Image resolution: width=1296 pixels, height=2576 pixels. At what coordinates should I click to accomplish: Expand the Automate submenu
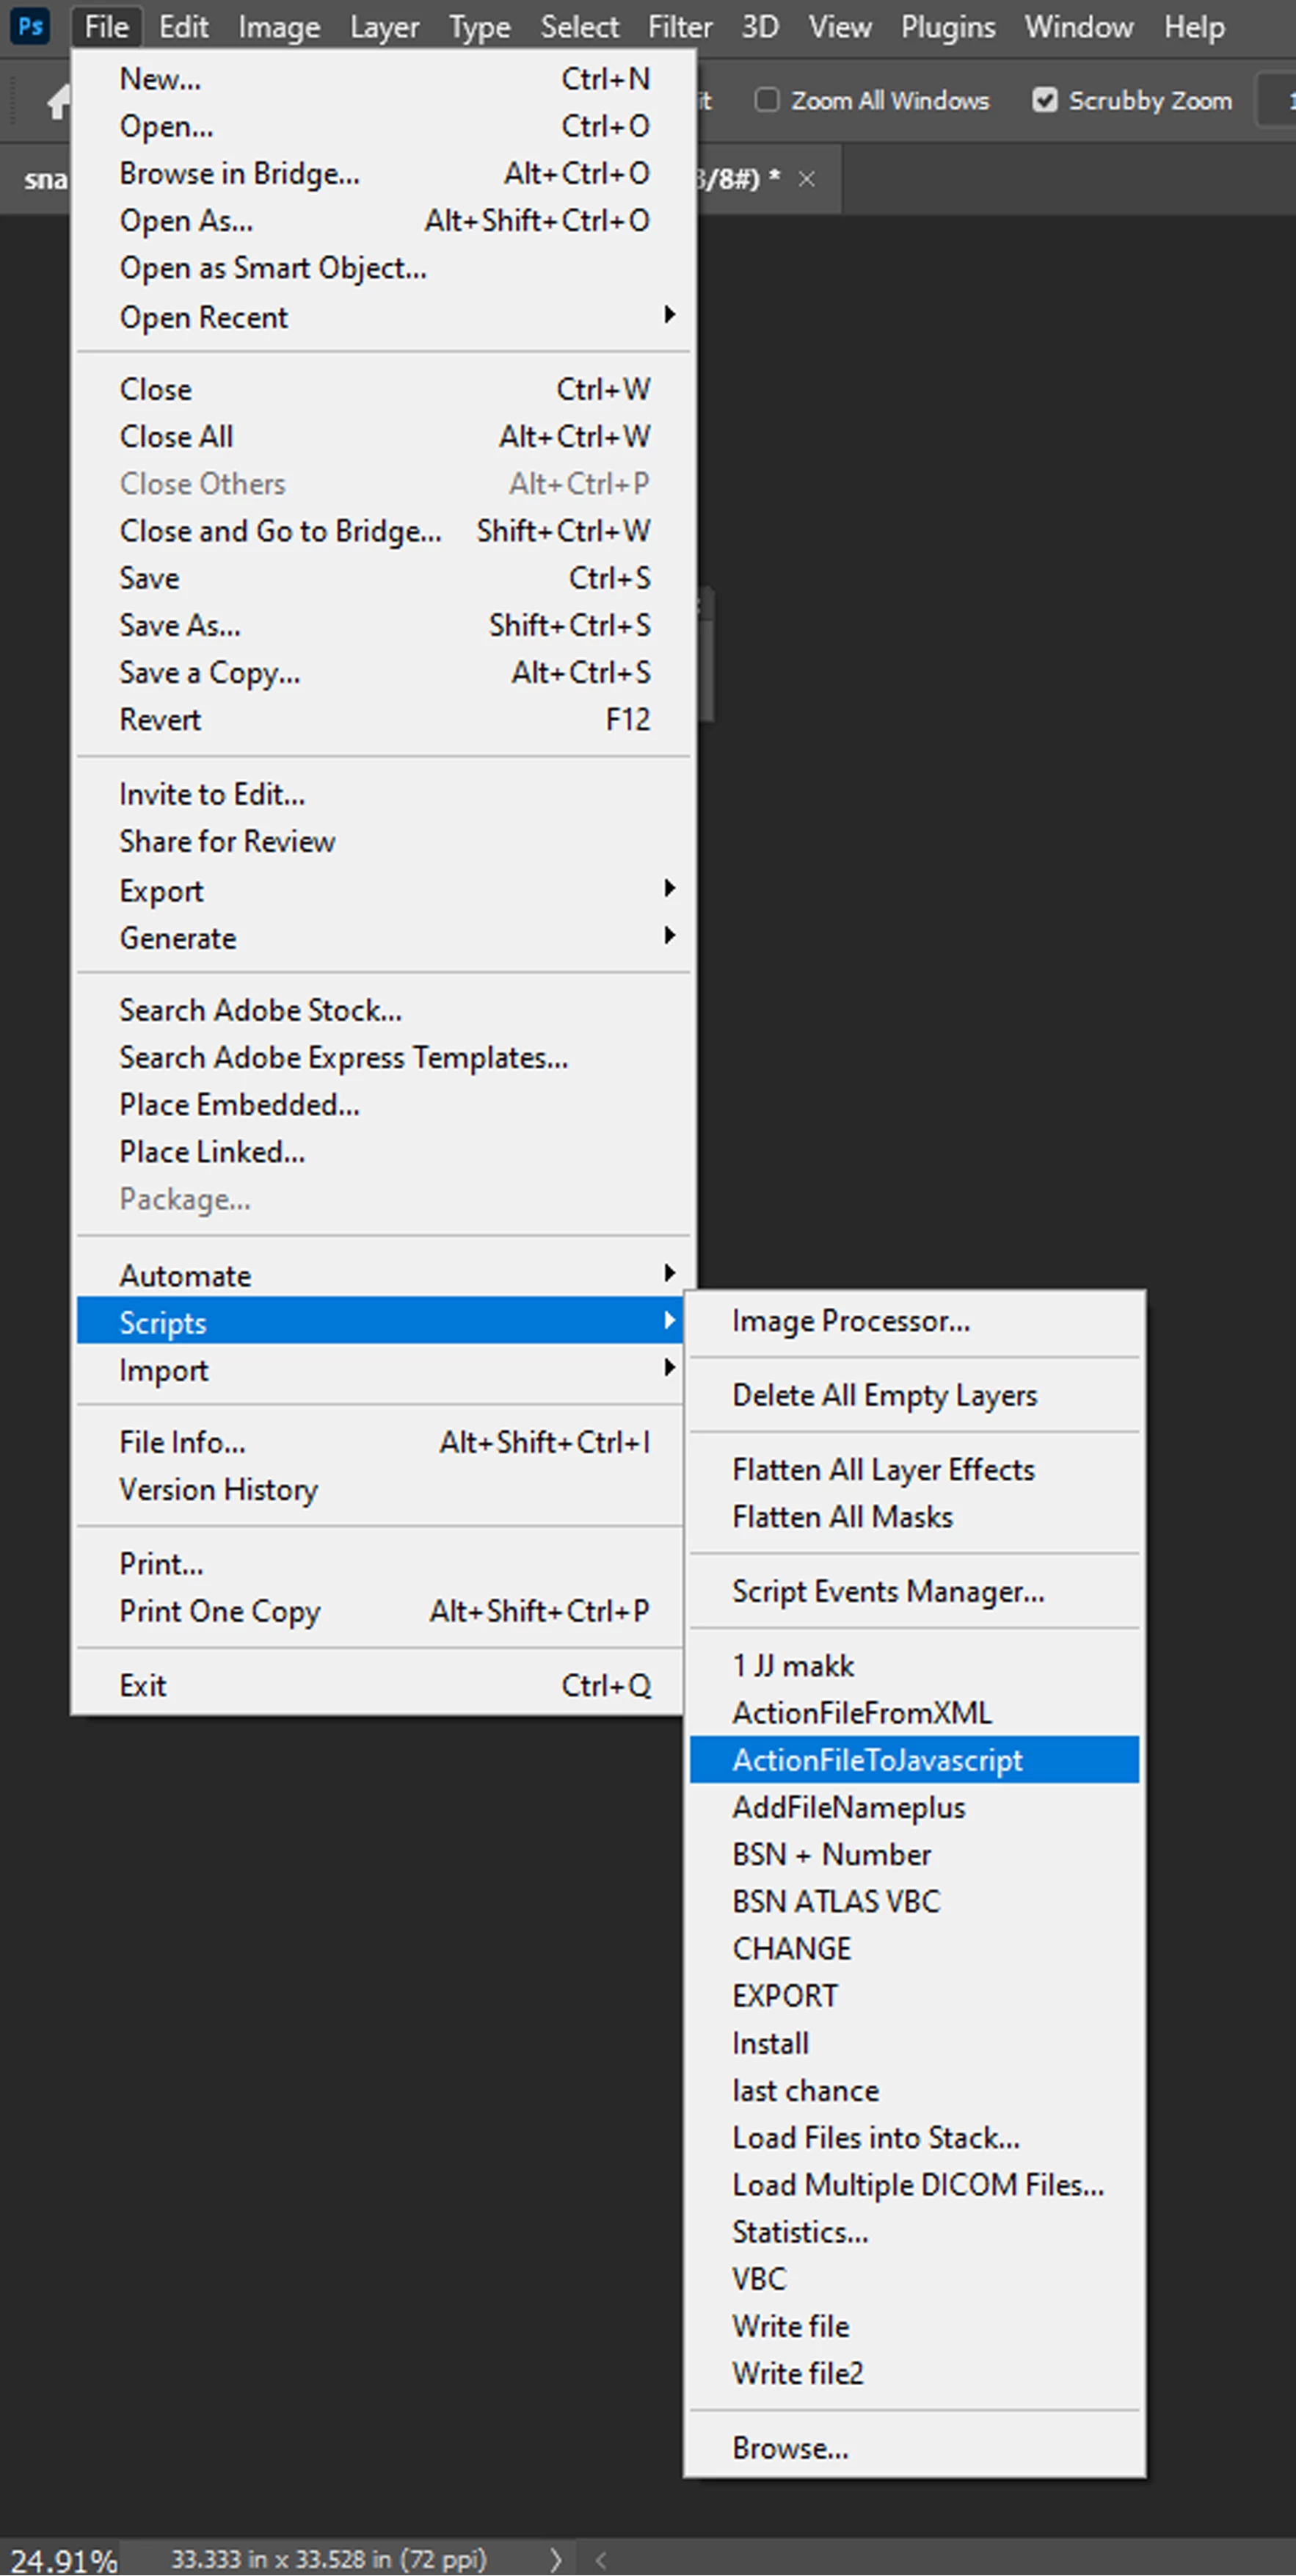pos(384,1275)
